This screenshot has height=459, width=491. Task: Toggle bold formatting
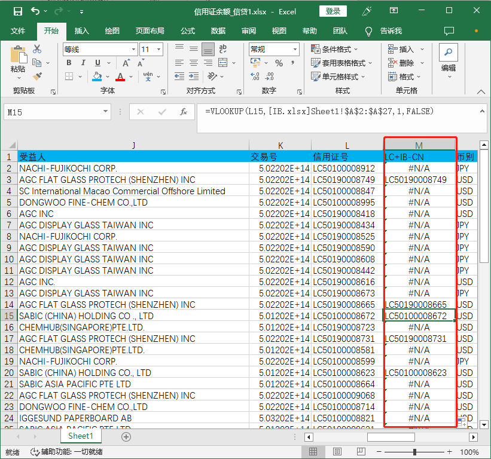tap(69, 63)
